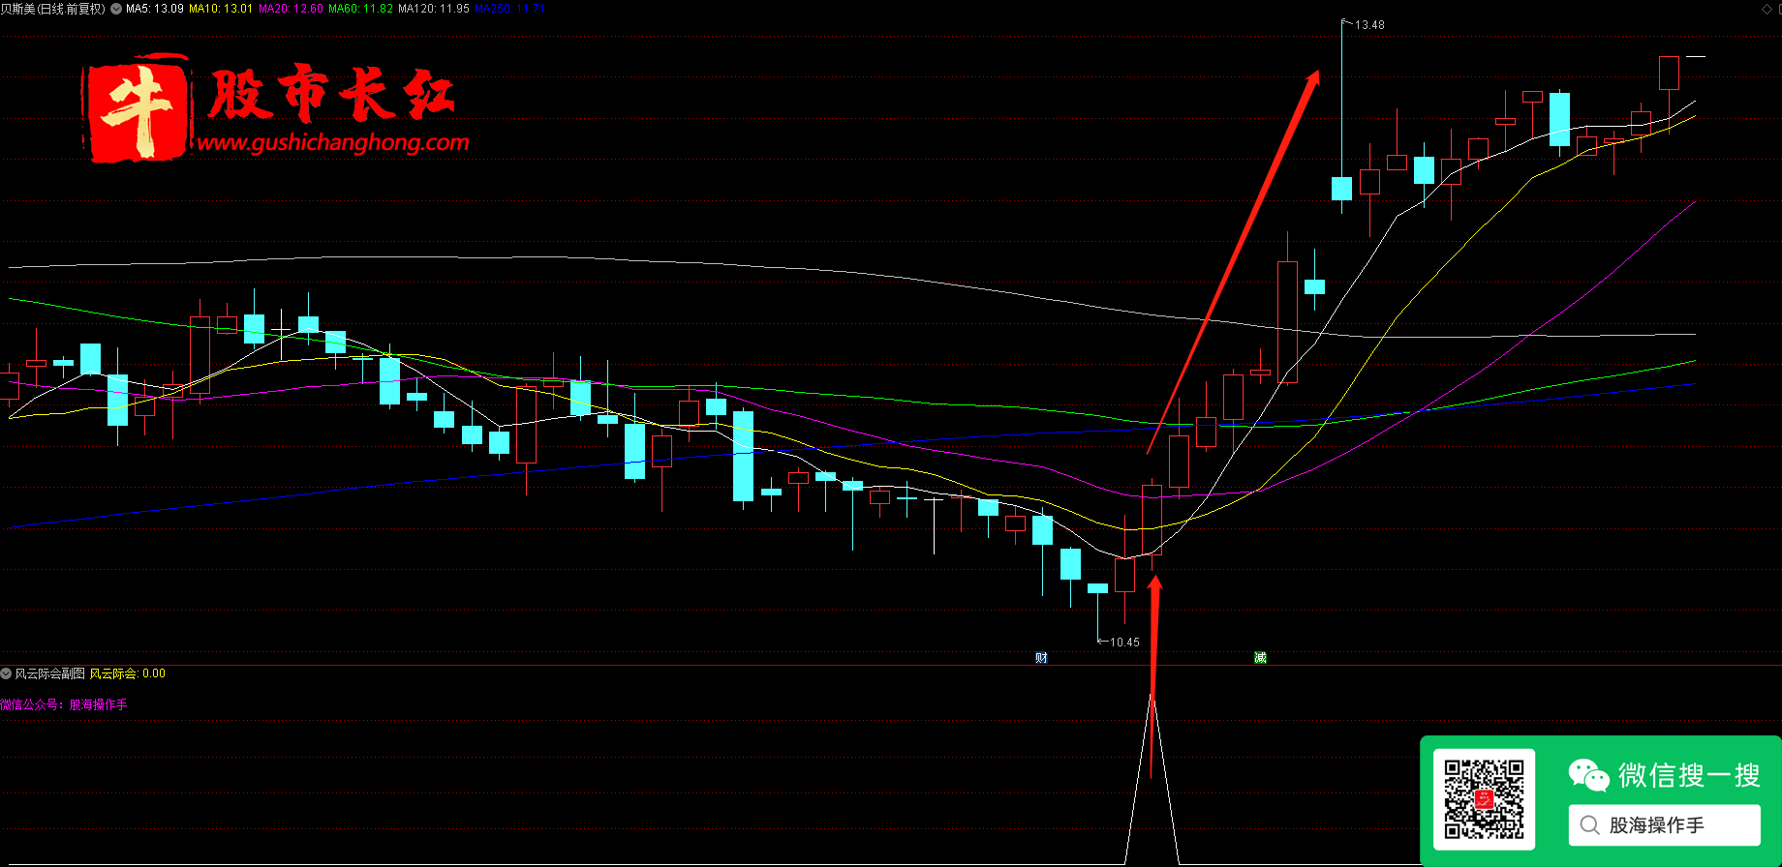1782x867 pixels.
Task: Click the WeChat QR code image
Action: point(1484,799)
